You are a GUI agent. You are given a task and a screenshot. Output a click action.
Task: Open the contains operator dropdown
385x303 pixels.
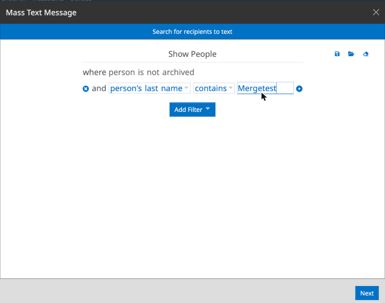coord(214,88)
